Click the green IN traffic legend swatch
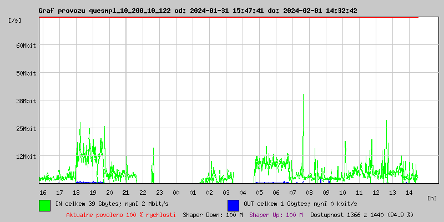This screenshot has height=222, width=444. pyautogui.click(x=44, y=205)
